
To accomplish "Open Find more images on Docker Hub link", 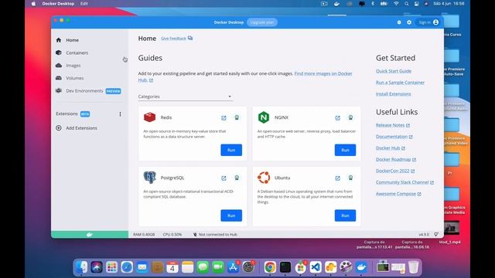I will [x=323, y=73].
